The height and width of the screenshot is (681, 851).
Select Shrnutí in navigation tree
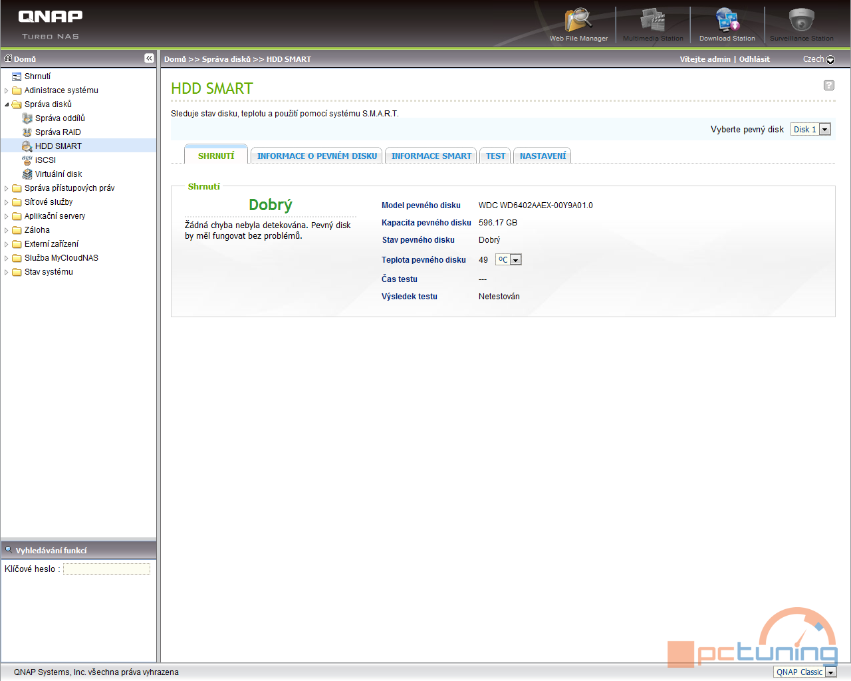[37, 76]
